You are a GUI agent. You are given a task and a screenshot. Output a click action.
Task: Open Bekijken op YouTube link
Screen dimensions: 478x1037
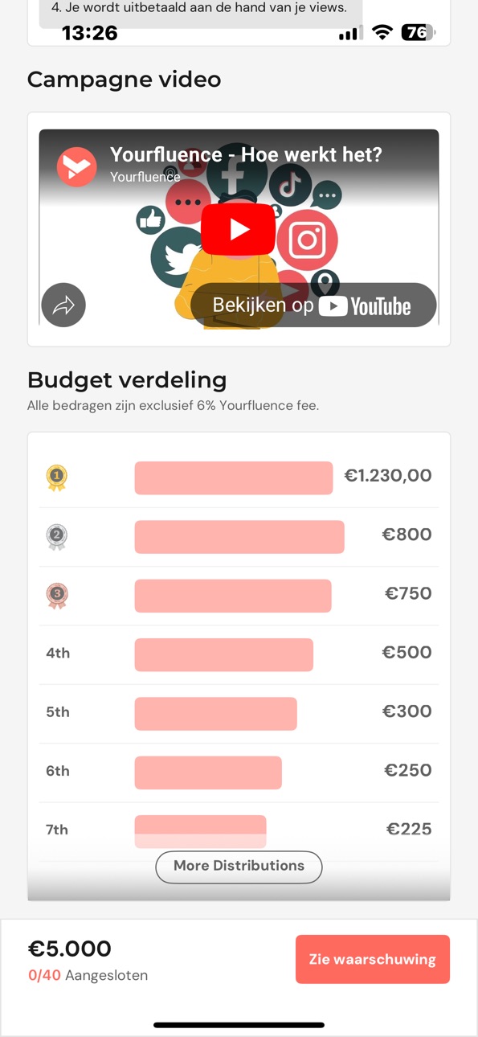313,305
